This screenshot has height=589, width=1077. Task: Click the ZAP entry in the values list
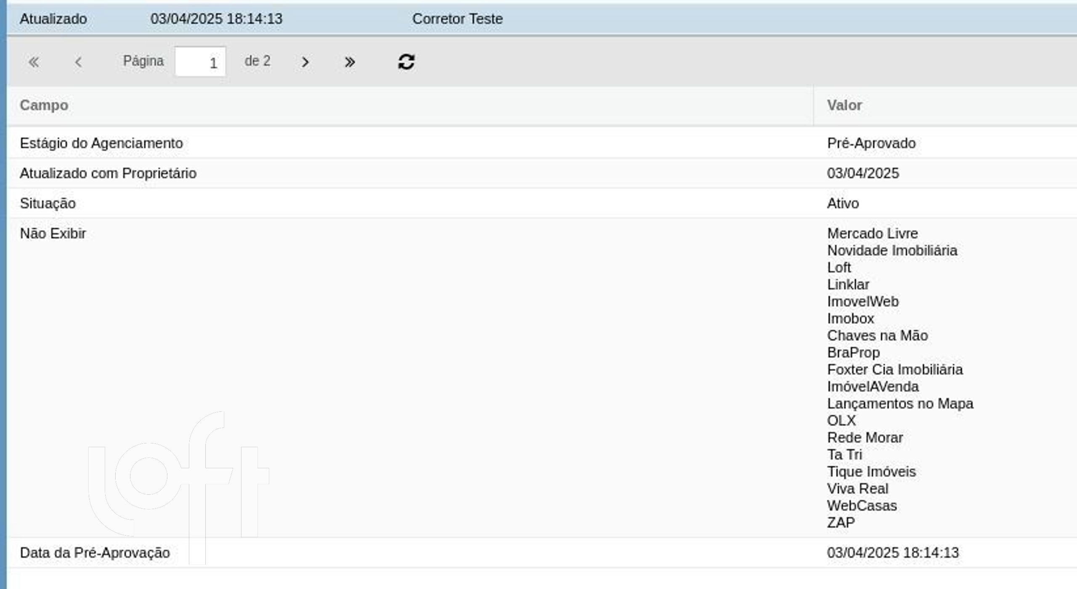coord(841,523)
